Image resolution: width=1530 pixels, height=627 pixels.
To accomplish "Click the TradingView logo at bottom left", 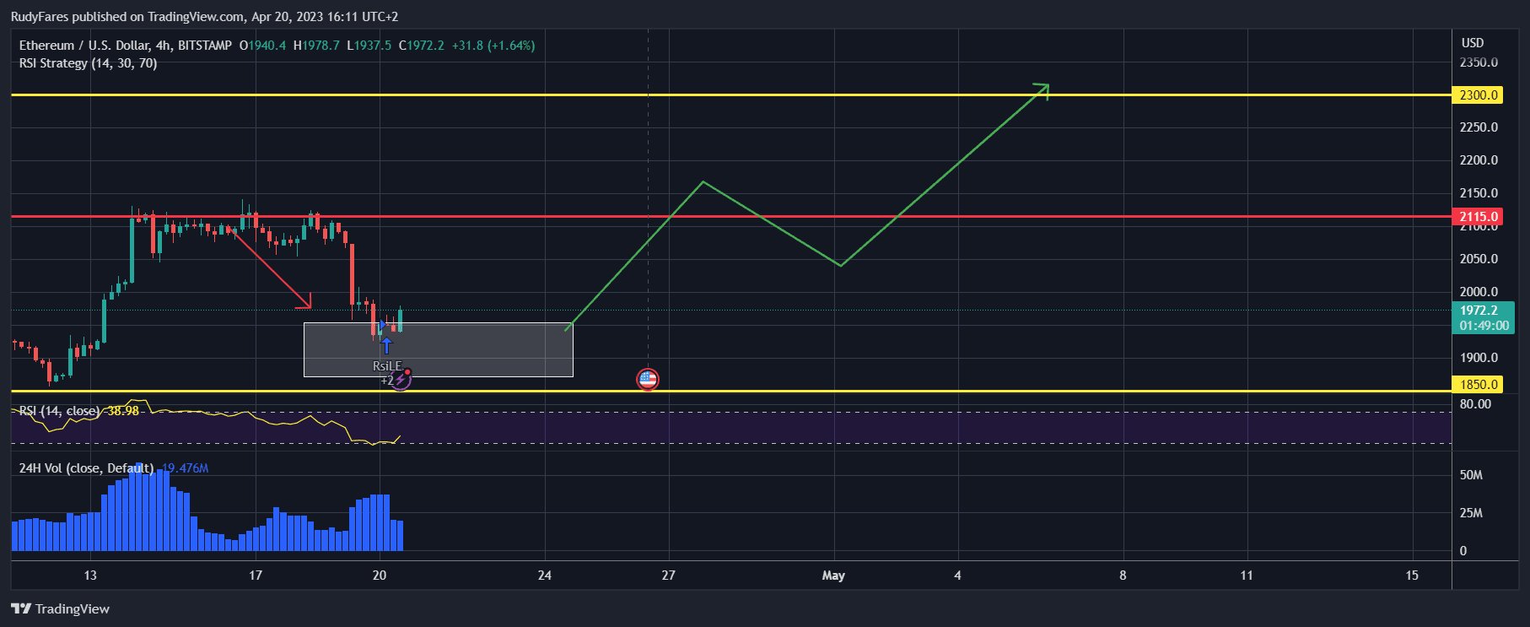I will tap(61, 608).
